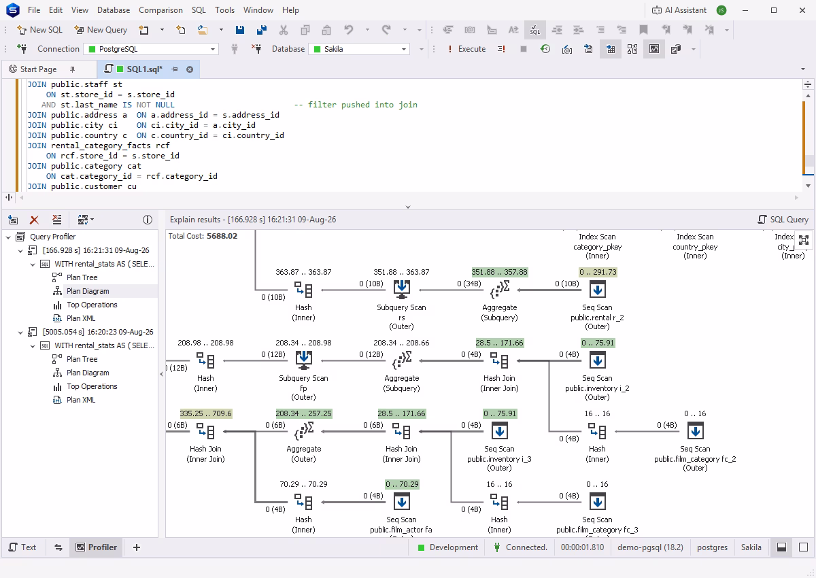Click the Save icon in the toolbar
The width and height of the screenshot is (816, 578).
click(240, 30)
